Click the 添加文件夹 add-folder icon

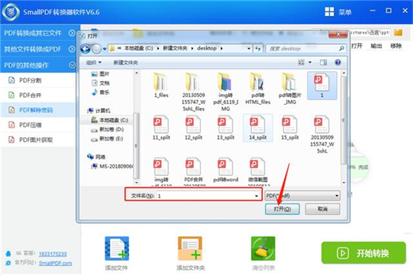pyautogui.click(x=190, y=248)
